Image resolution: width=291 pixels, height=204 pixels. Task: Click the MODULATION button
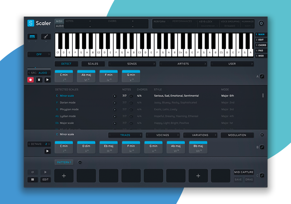point(237,135)
